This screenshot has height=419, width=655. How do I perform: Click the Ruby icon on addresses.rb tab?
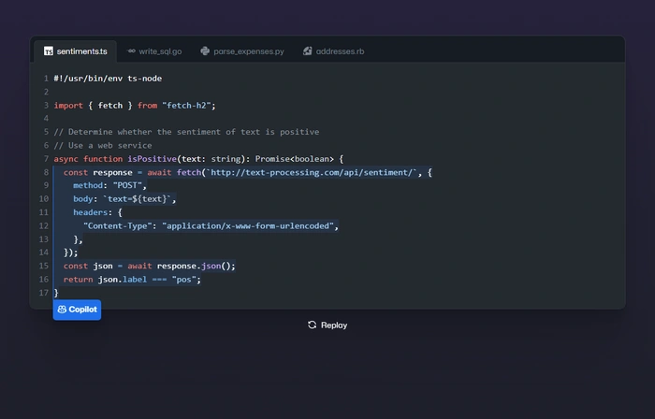[307, 51]
